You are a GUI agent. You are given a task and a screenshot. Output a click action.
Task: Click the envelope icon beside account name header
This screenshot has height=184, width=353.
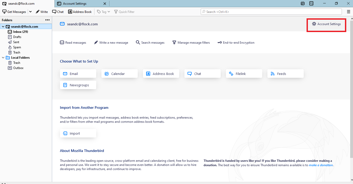click(x=62, y=24)
